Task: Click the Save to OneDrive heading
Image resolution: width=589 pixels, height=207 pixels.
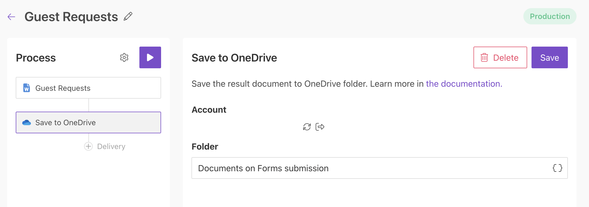Action: 234,57
